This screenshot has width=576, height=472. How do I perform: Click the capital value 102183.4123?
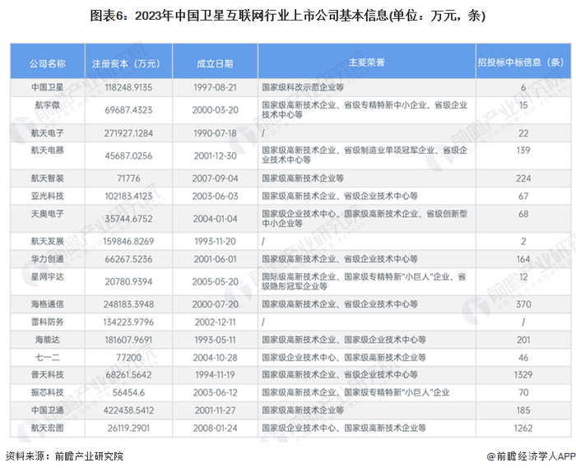[x=128, y=196]
